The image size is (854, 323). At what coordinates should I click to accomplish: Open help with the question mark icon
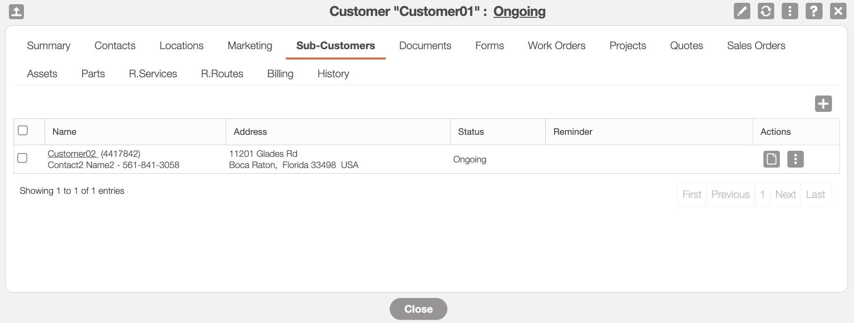(x=814, y=11)
